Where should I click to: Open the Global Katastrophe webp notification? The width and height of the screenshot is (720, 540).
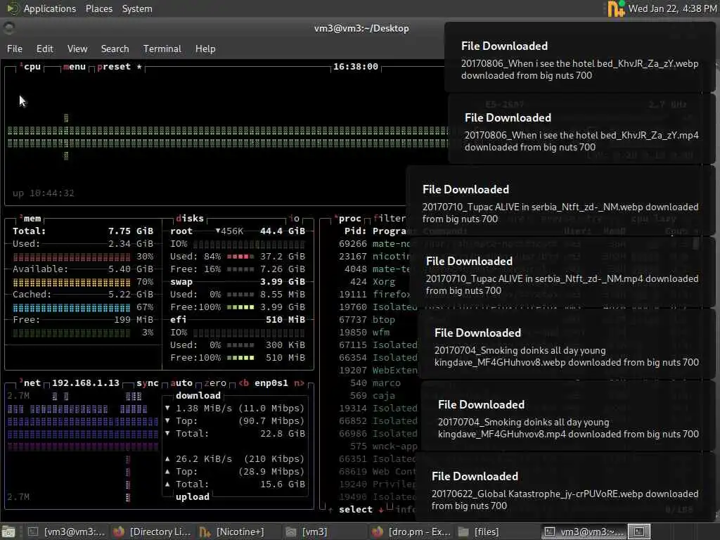(565, 488)
